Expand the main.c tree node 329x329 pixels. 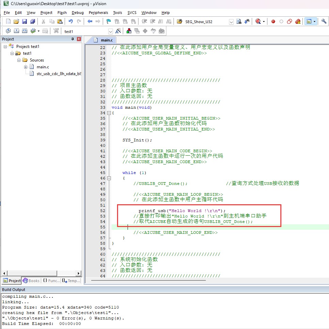(x=26, y=67)
